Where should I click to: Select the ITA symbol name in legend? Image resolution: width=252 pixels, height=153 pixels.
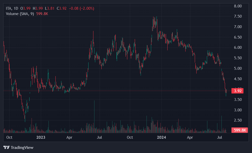(9, 8)
